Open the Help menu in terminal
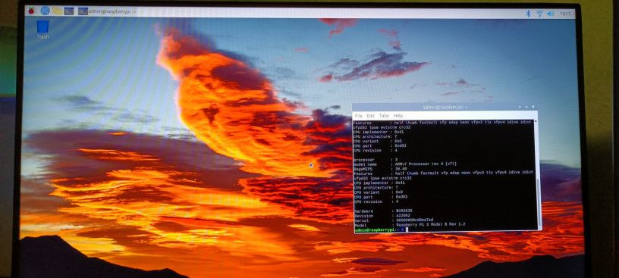 point(398,116)
